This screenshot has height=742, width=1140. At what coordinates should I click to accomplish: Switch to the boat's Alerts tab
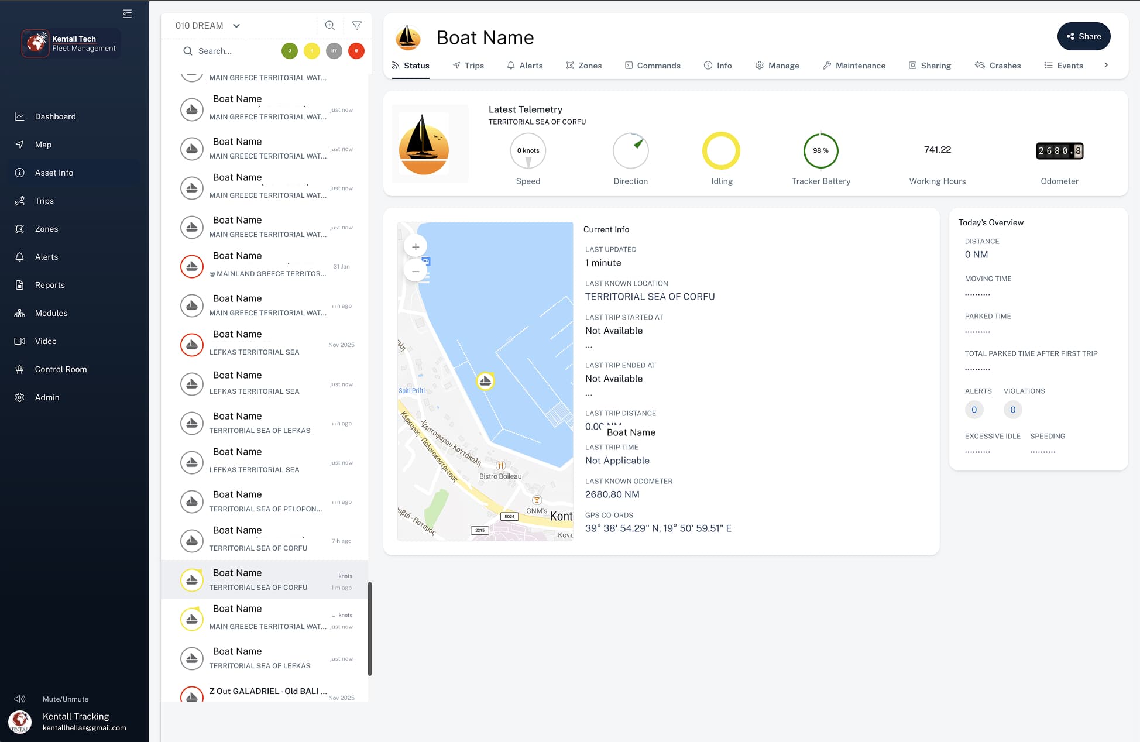[525, 66]
